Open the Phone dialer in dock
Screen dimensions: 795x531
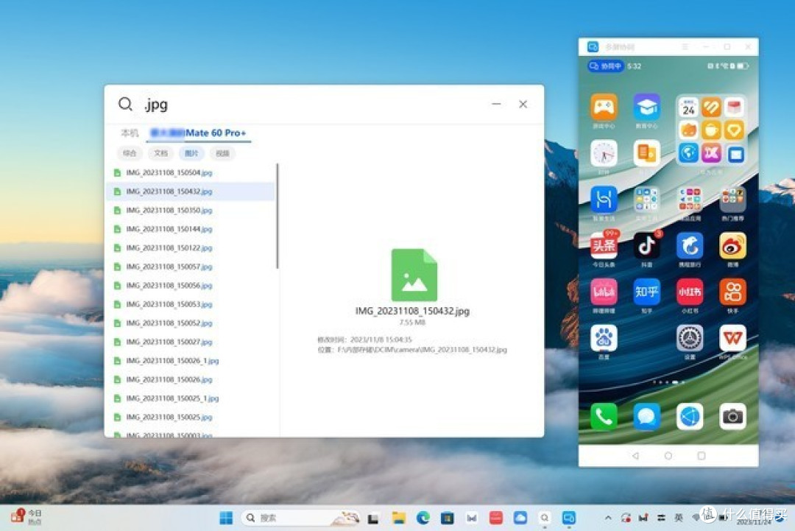point(604,417)
